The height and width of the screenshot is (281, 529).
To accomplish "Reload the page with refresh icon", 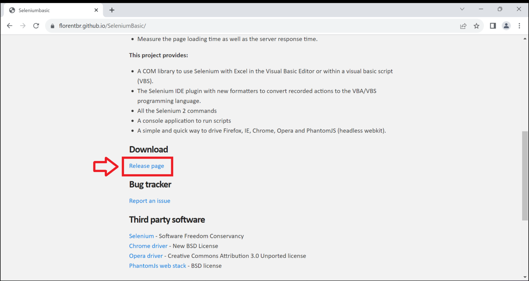I will click(36, 26).
